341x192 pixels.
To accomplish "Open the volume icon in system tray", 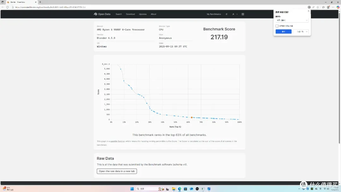I will coord(328,189).
